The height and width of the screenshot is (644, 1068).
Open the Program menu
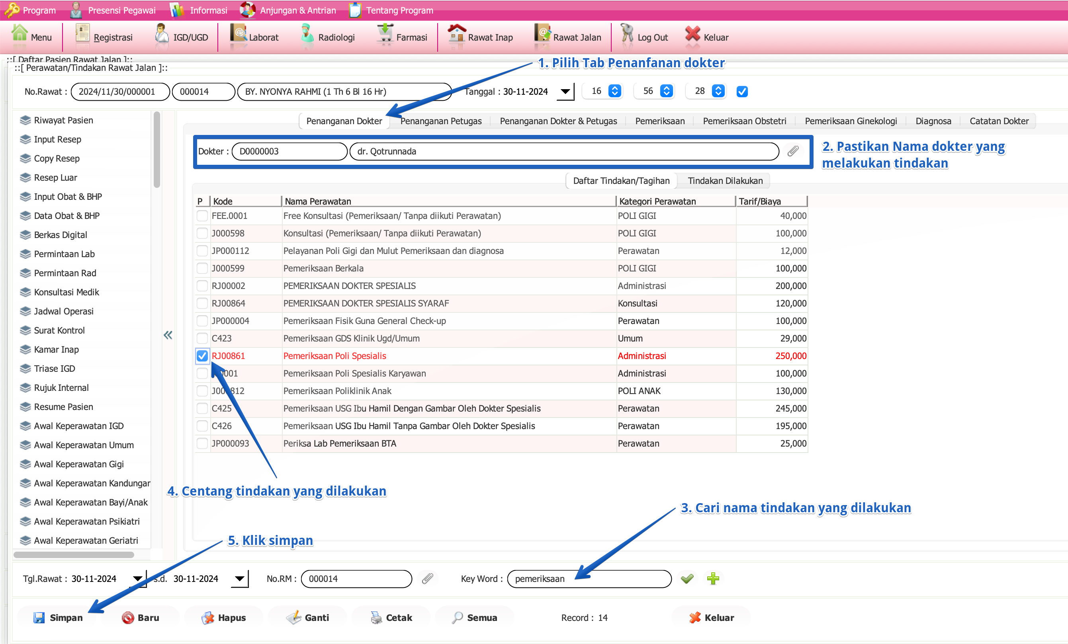pos(30,10)
